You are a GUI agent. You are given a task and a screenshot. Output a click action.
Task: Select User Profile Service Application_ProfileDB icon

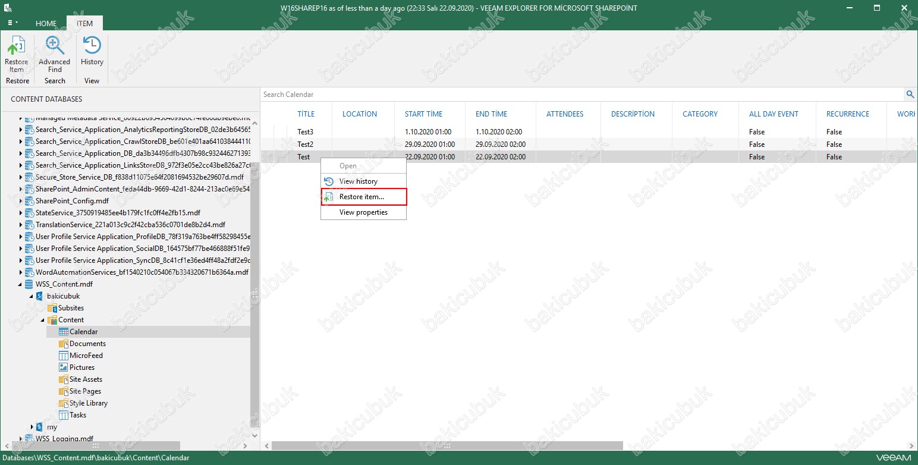click(29, 237)
